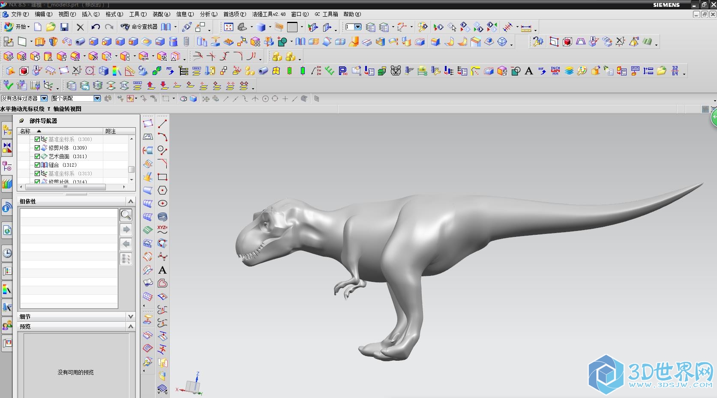The image size is (717, 398).
Task: Click the Undo arrow icon
Action: click(x=96, y=27)
